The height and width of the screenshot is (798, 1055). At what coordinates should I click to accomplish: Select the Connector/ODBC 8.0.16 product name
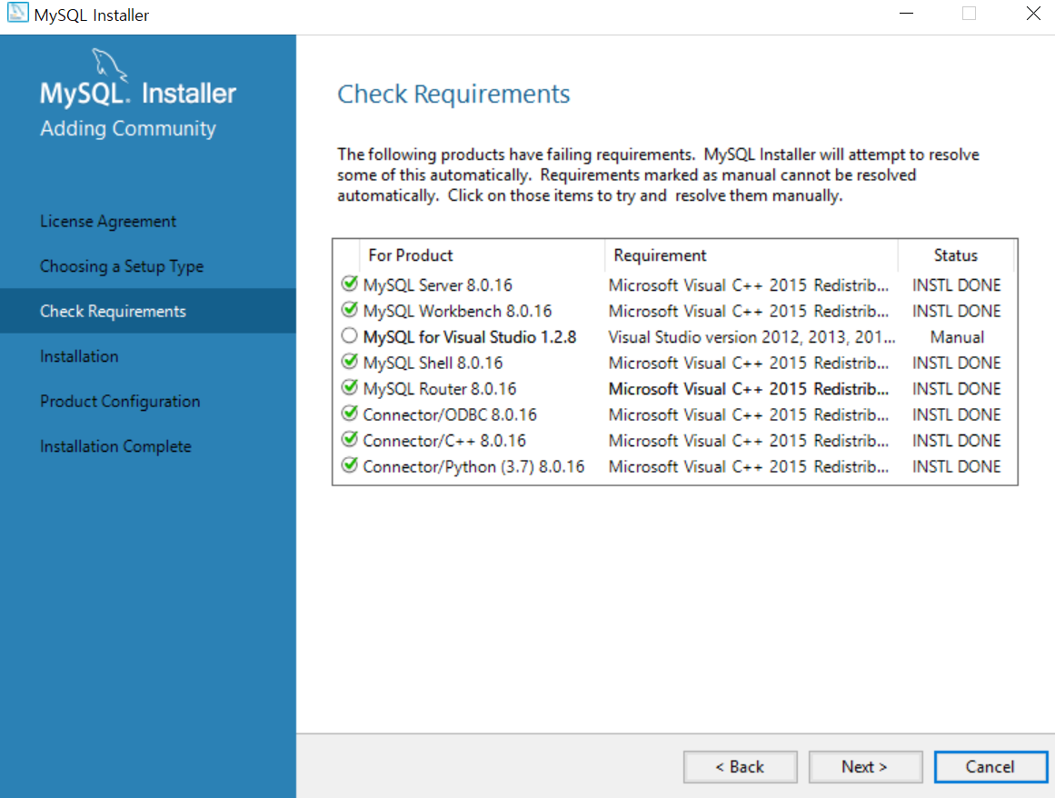tap(450, 415)
